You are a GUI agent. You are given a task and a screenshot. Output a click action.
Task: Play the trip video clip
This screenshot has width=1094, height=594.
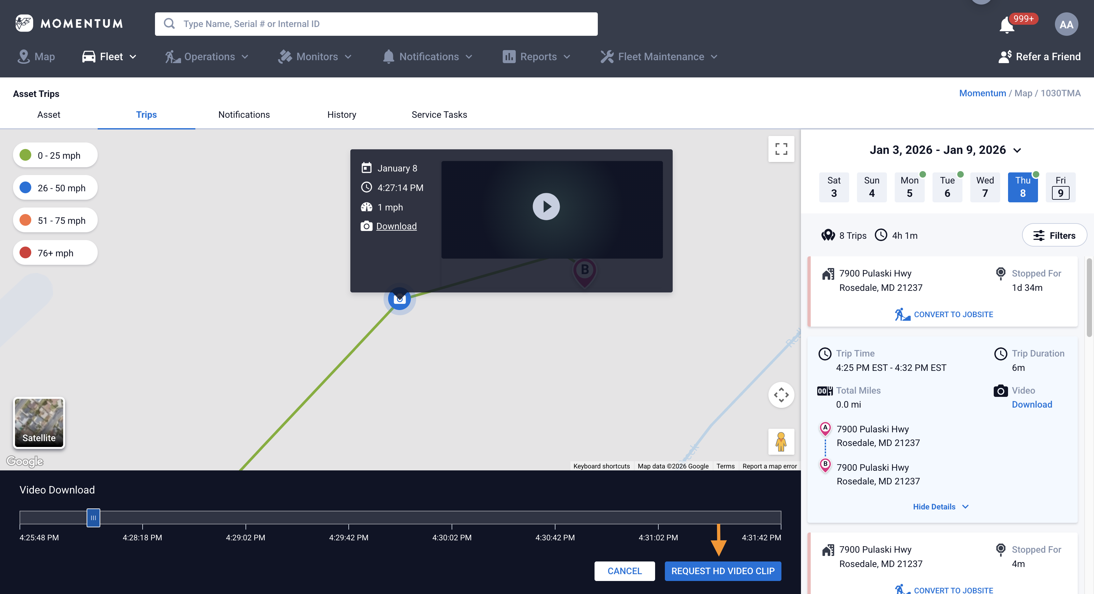click(x=546, y=207)
